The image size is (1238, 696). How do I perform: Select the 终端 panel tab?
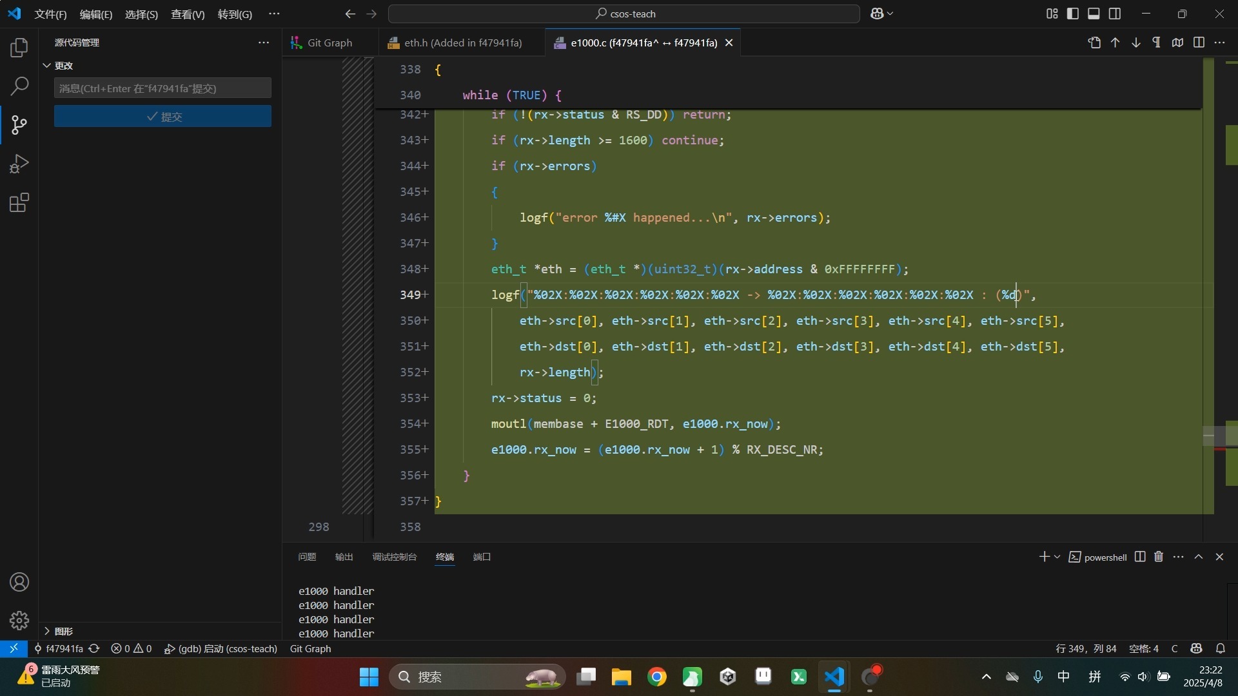pos(444,557)
